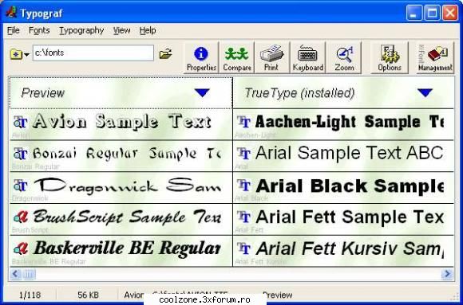Click the 1/118 status bar counter
The height and width of the screenshot is (305, 463).
click(x=30, y=295)
